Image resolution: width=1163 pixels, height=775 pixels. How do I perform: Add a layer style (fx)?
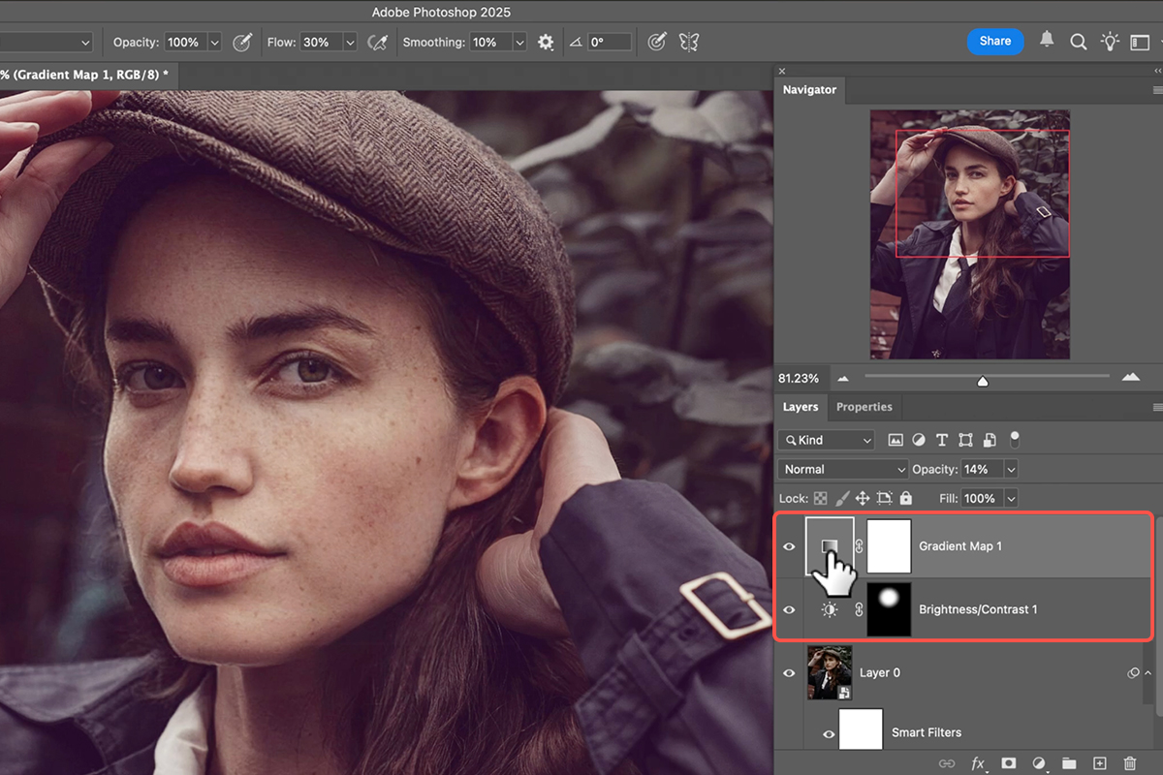pyautogui.click(x=978, y=763)
